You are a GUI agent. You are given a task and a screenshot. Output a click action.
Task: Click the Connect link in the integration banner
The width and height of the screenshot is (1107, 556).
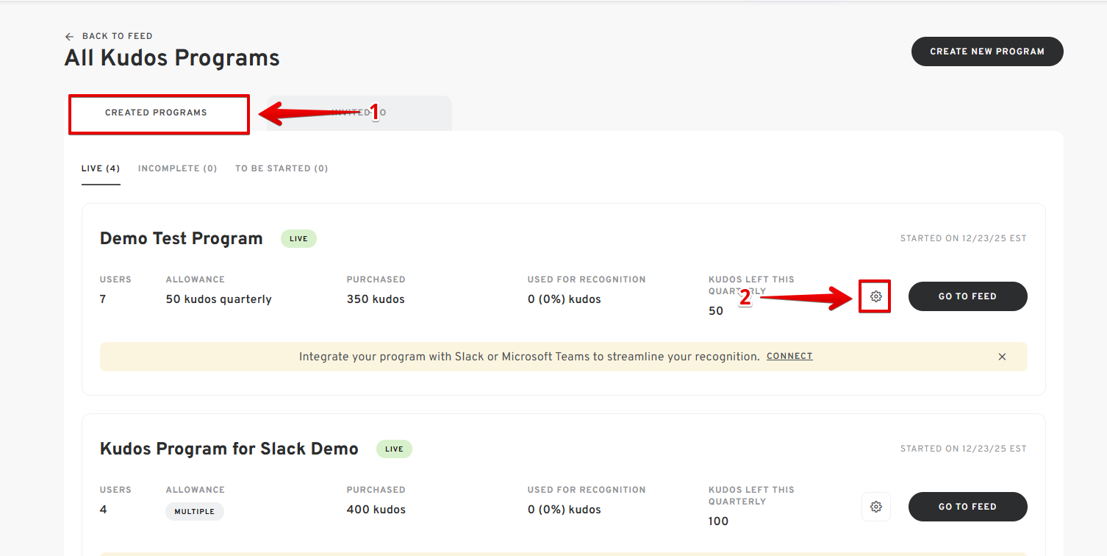pos(789,357)
